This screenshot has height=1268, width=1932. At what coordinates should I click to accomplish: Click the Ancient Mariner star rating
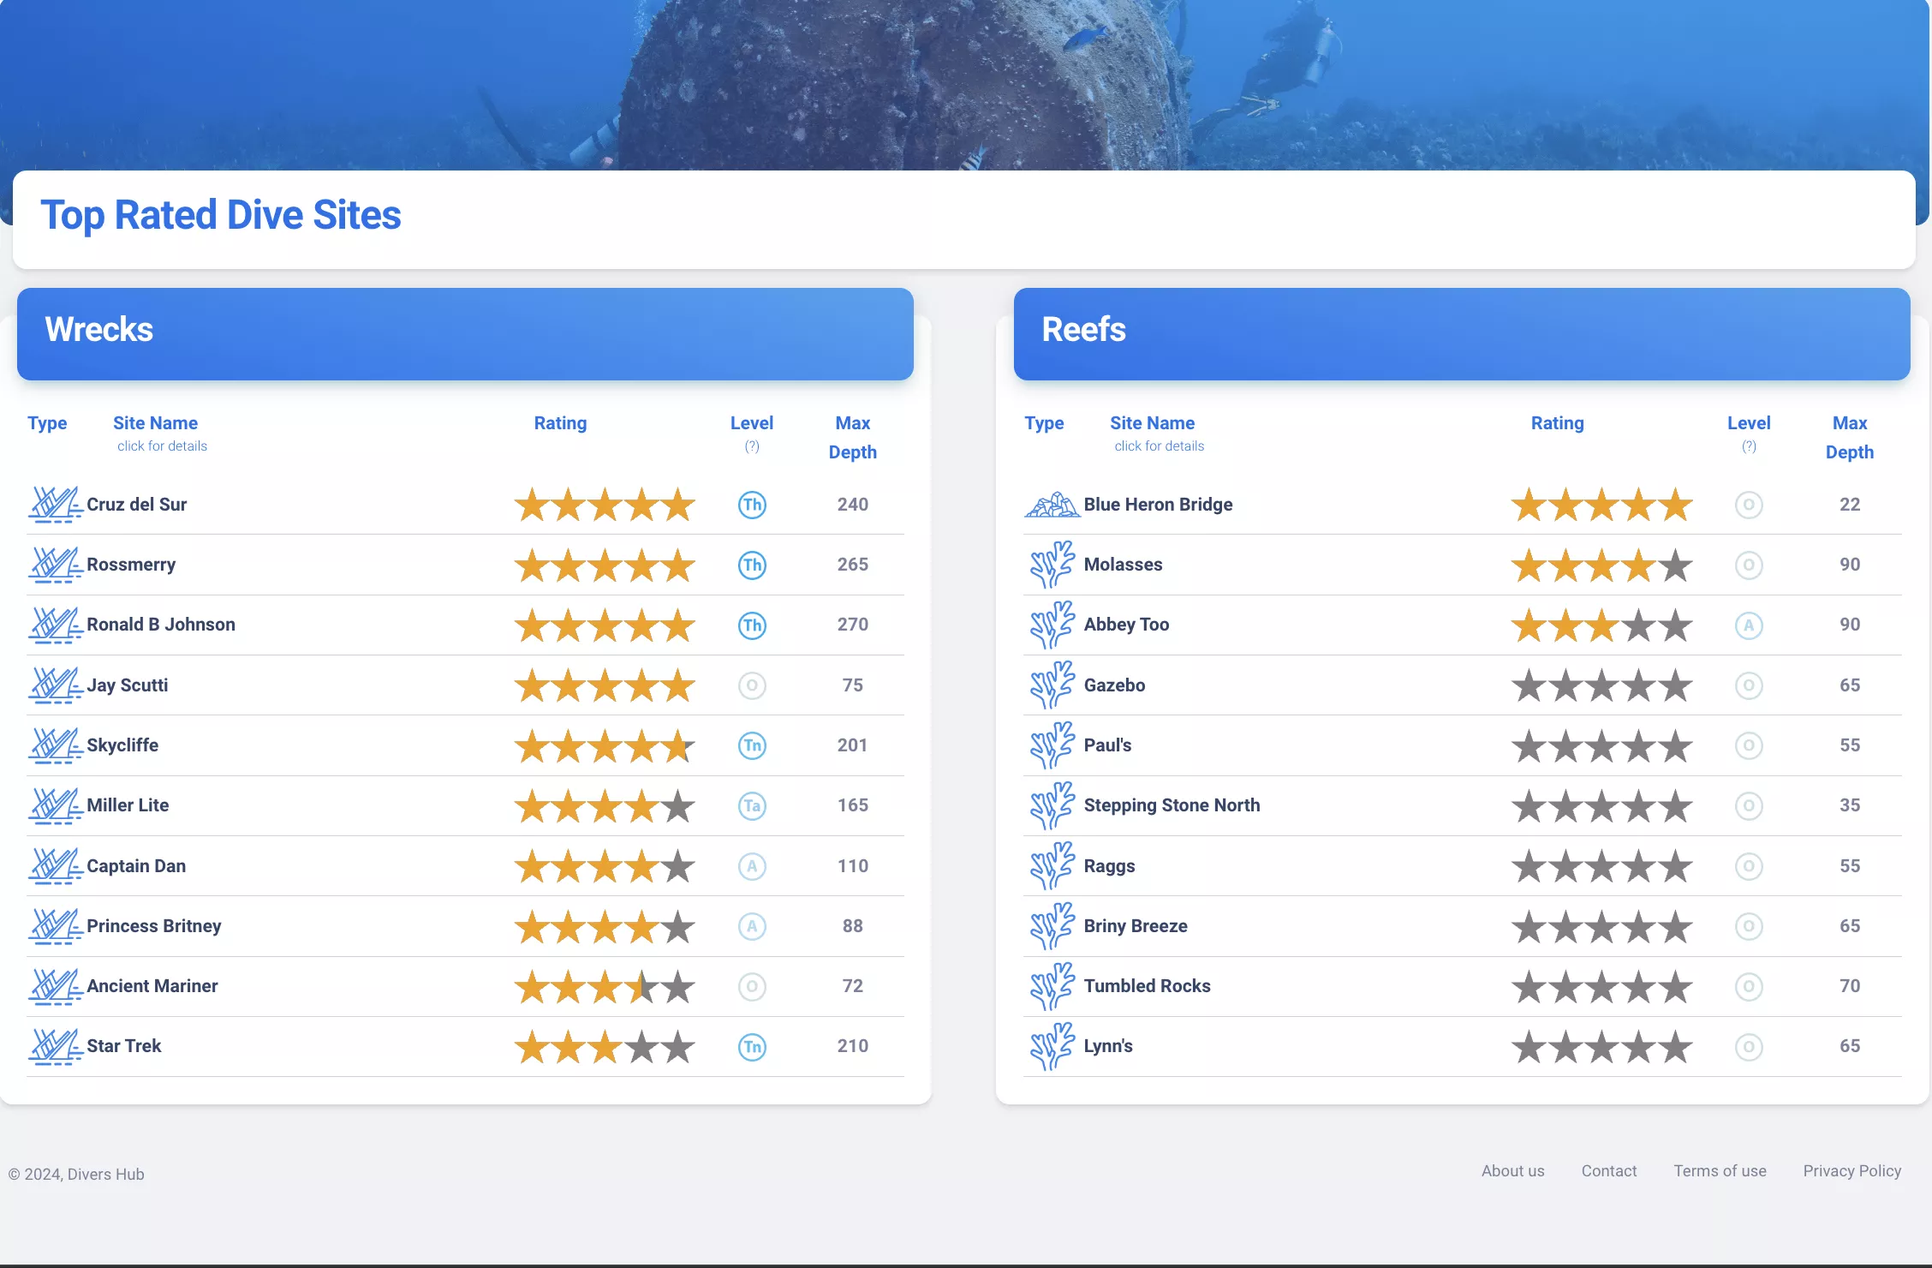click(x=605, y=986)
